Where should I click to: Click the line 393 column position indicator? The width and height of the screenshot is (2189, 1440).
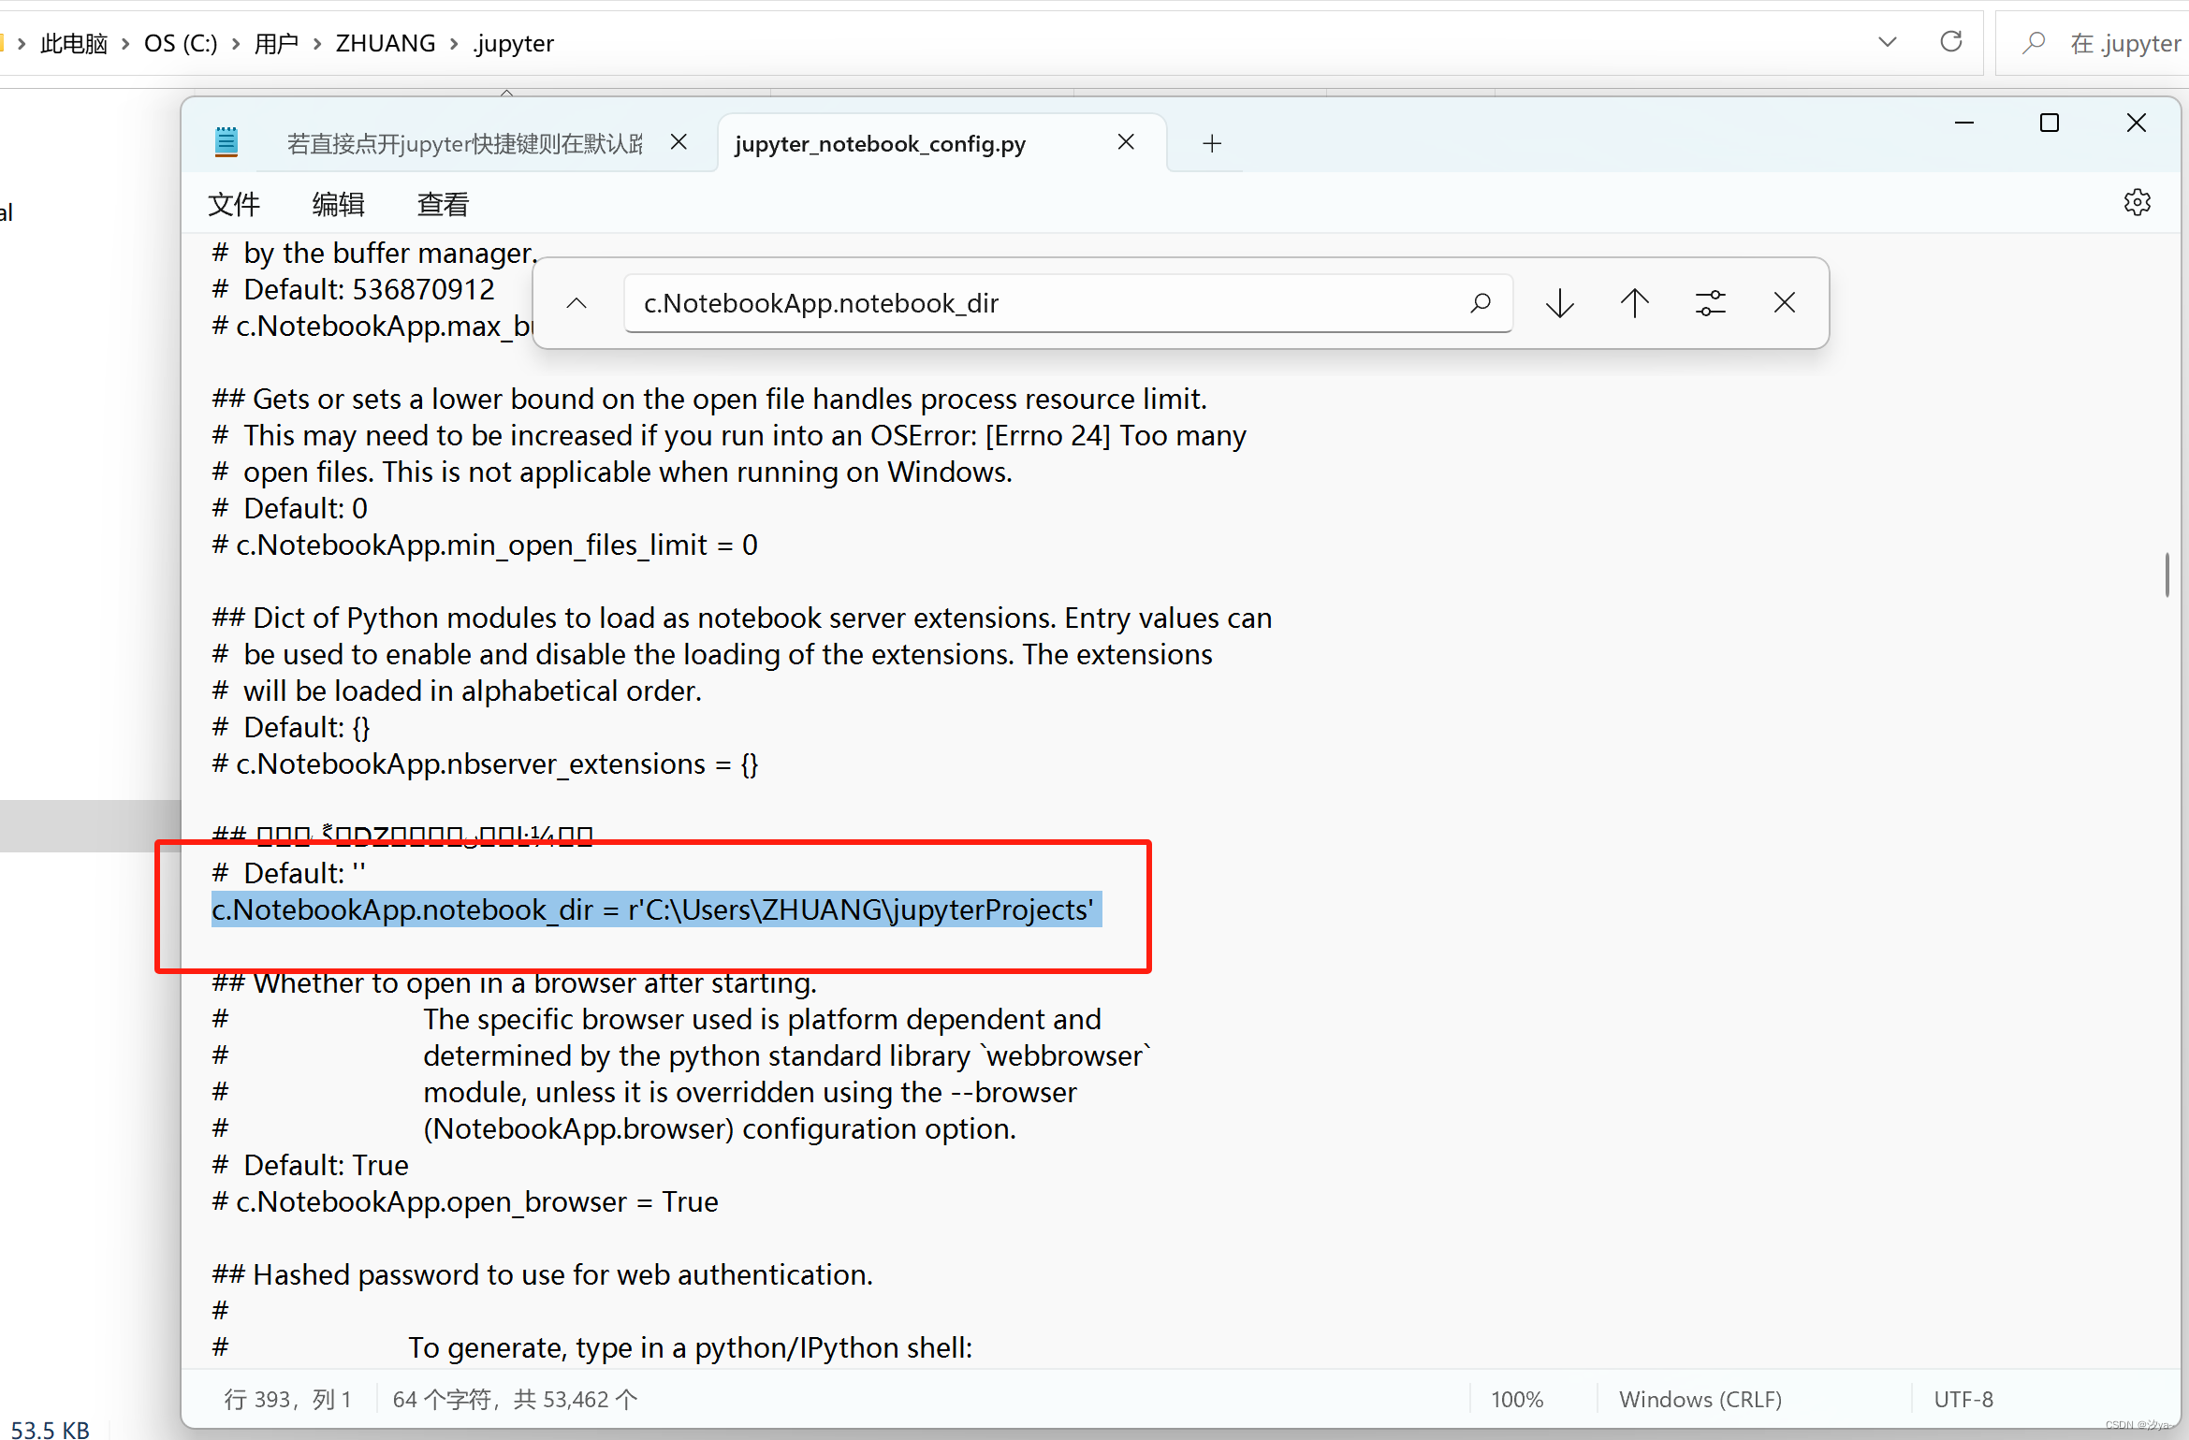click(287, 1399)
